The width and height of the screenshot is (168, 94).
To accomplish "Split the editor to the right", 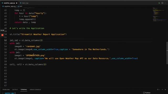I will click(x=162, y=3).
